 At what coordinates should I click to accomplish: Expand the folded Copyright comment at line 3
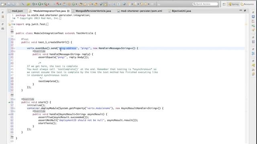14,18
